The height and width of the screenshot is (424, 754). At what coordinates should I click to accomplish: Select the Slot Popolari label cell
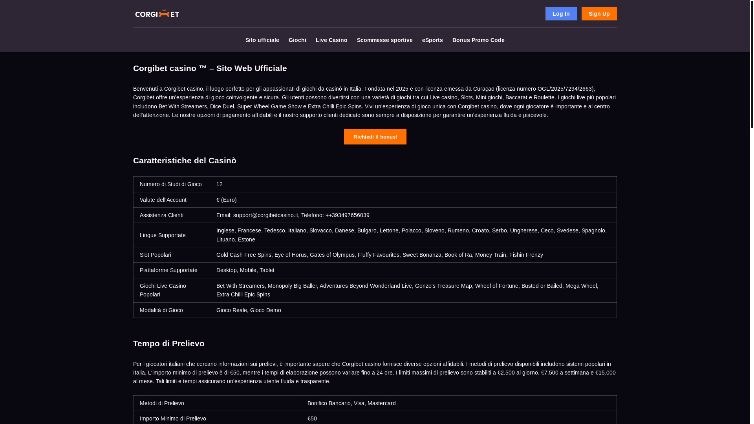(172, 255)
